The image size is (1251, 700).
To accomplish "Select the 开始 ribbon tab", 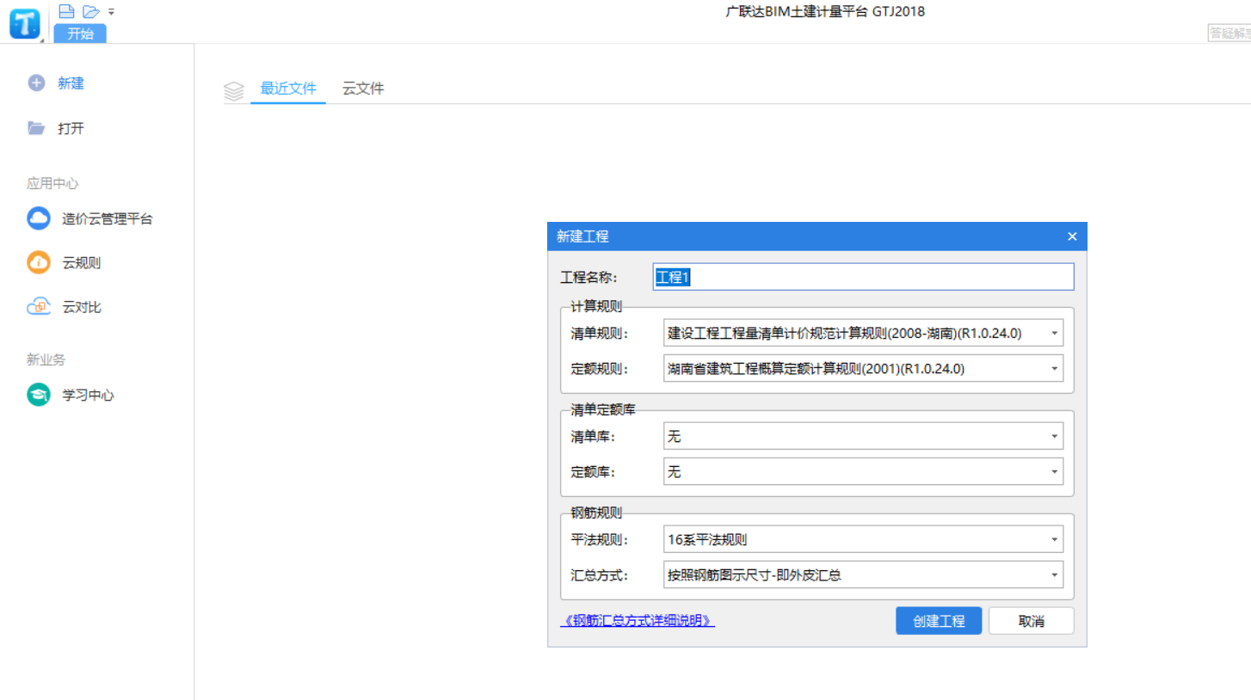I will tap(80, 34).
